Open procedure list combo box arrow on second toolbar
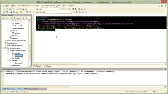168x94 pixels. (x=71, y=12)
